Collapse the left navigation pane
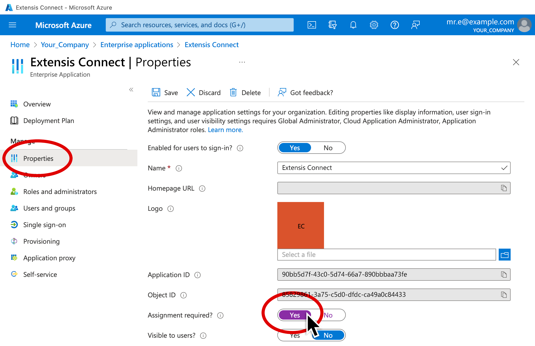 point(131,90)
